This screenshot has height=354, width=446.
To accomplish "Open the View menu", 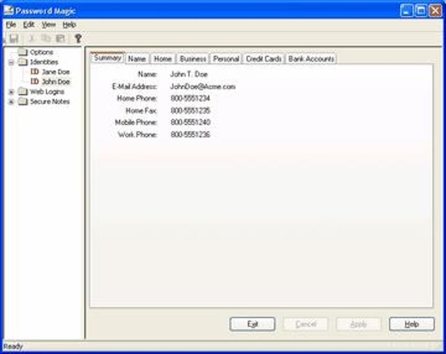I will 49,25.
